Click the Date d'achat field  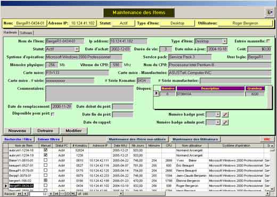tap(120, 49)
